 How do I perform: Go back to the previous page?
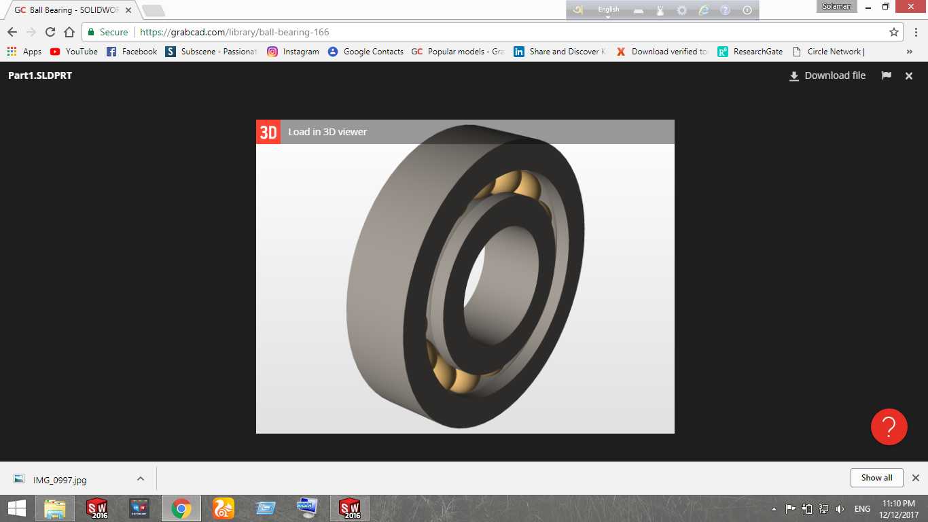point(12,32)
